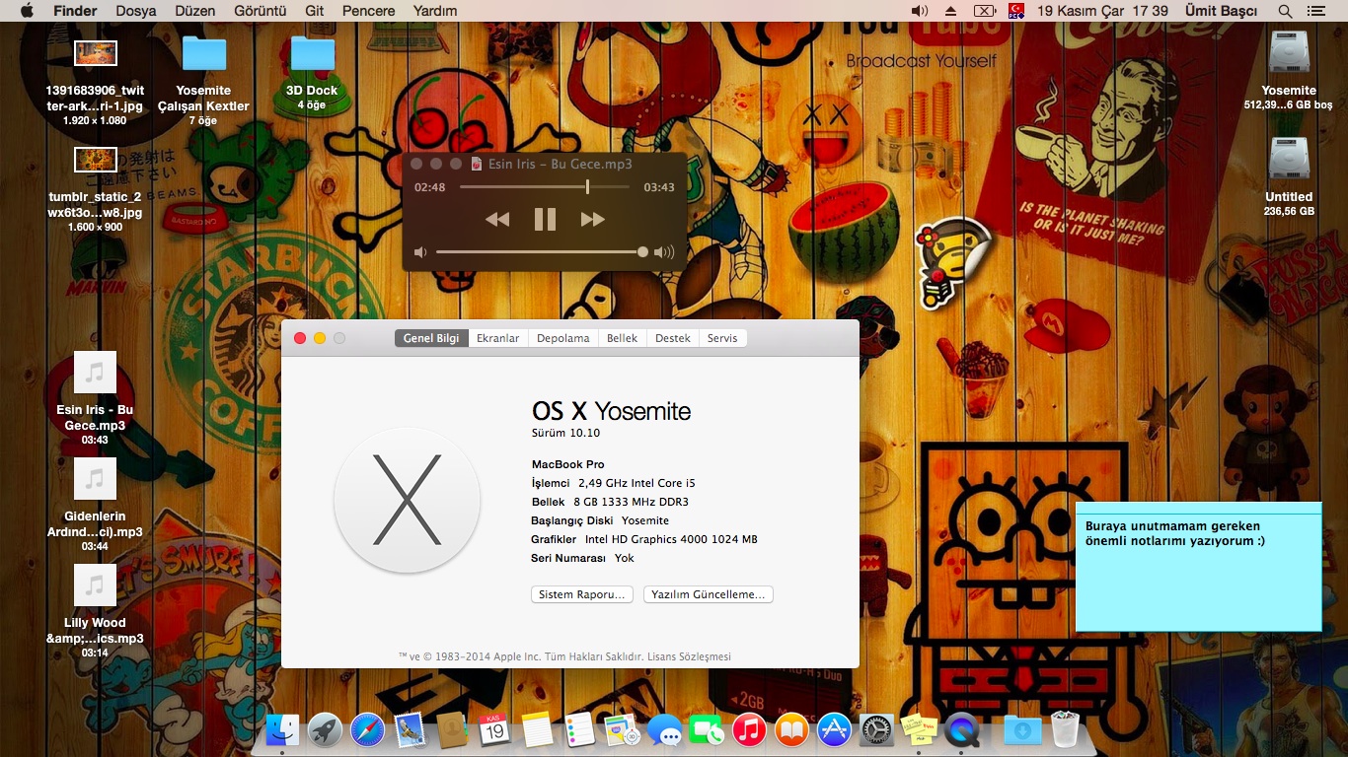Open Downloads folder stack in Dock
1348x757 pixels.
(1022, 730)
